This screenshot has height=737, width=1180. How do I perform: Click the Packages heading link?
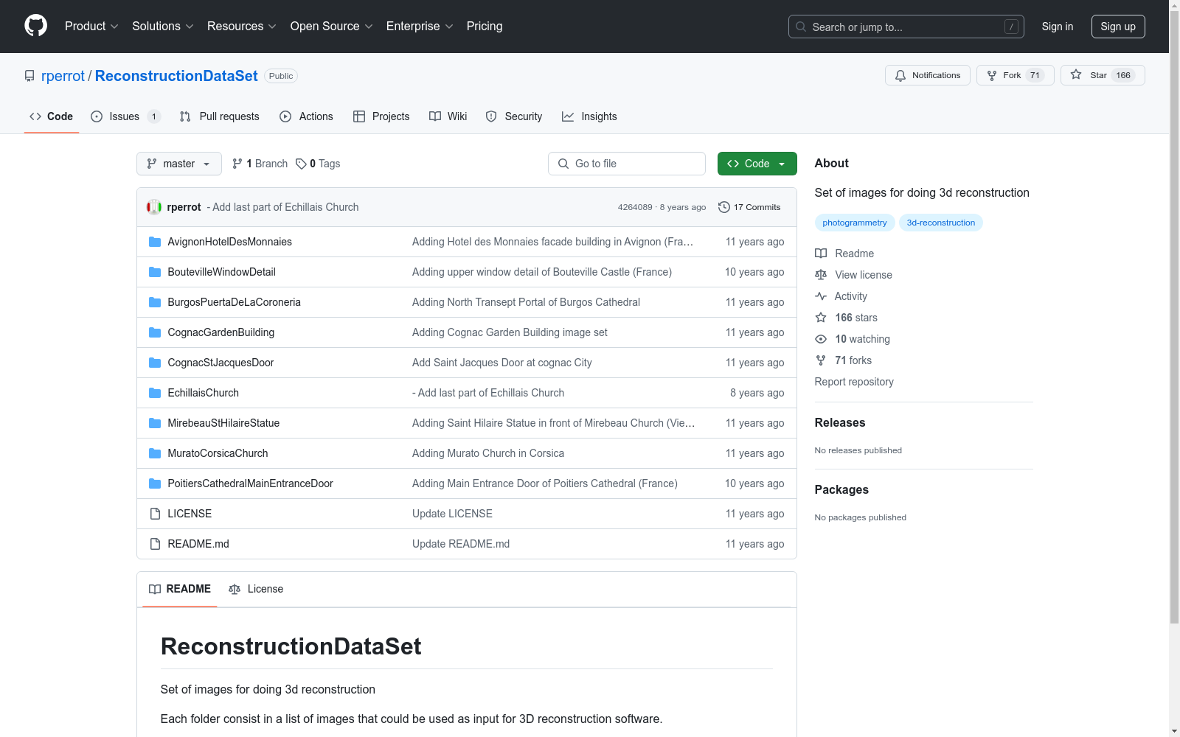point(841,489)
